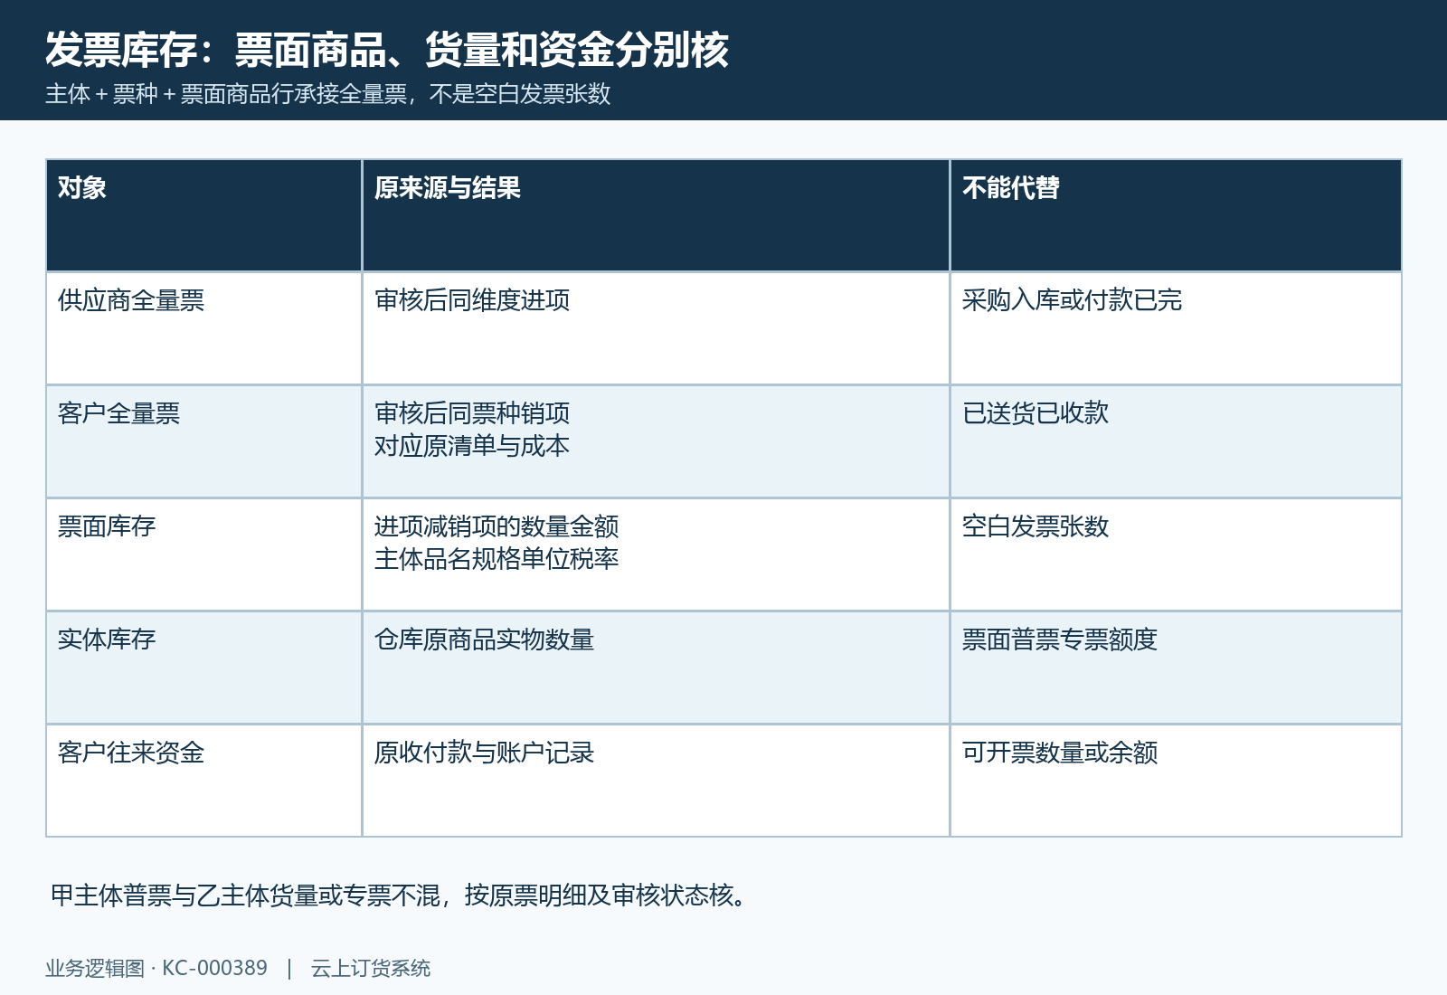Viewport: 1447px width, 995px height.
Task: Click the text 审核后同票种销项
Action: pos(472,413)
